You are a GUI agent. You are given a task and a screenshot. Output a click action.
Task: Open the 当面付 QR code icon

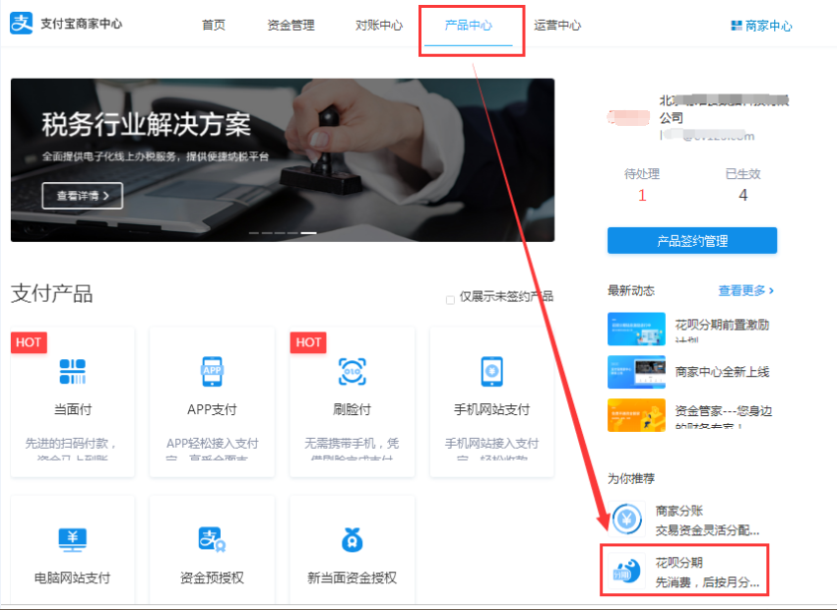coord(73,371)
